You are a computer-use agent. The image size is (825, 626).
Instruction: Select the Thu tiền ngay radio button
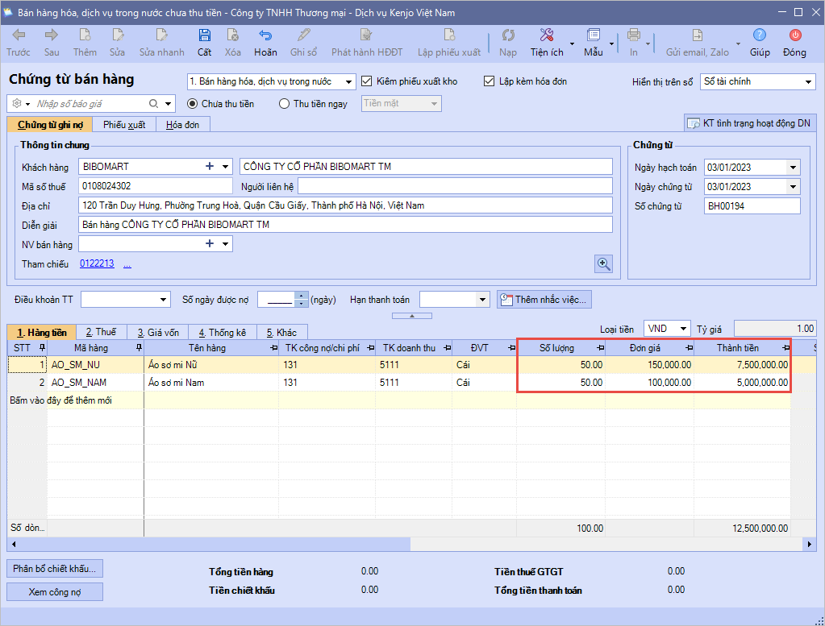point(284,104)
